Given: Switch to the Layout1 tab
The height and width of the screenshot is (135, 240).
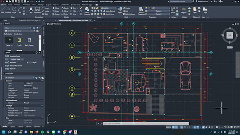Looking at the screenshot, I should pos(12,127).
